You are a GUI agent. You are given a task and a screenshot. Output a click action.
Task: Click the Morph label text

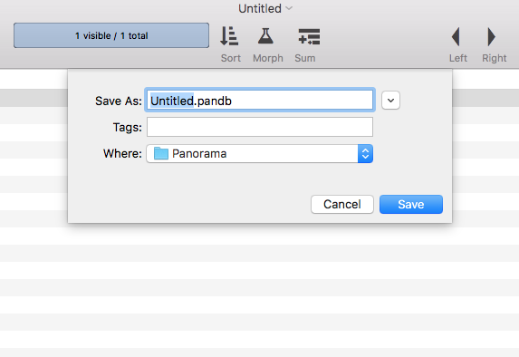click(x=268, y=58)
